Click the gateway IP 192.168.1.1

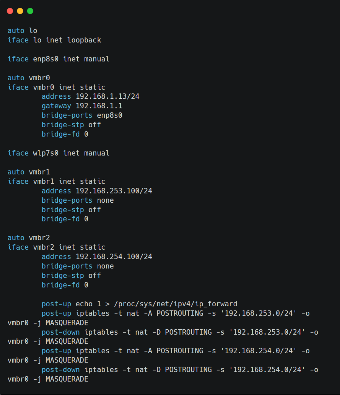99,106
